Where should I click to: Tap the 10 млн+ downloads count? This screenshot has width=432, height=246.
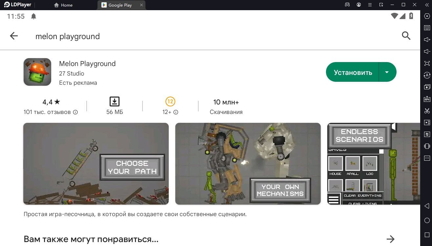[x=226, y=102]
